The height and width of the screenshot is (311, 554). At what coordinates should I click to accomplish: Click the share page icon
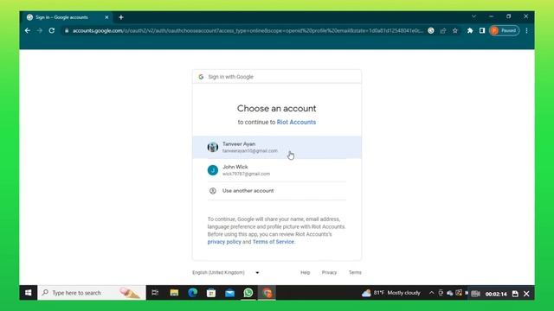point(443,31)
